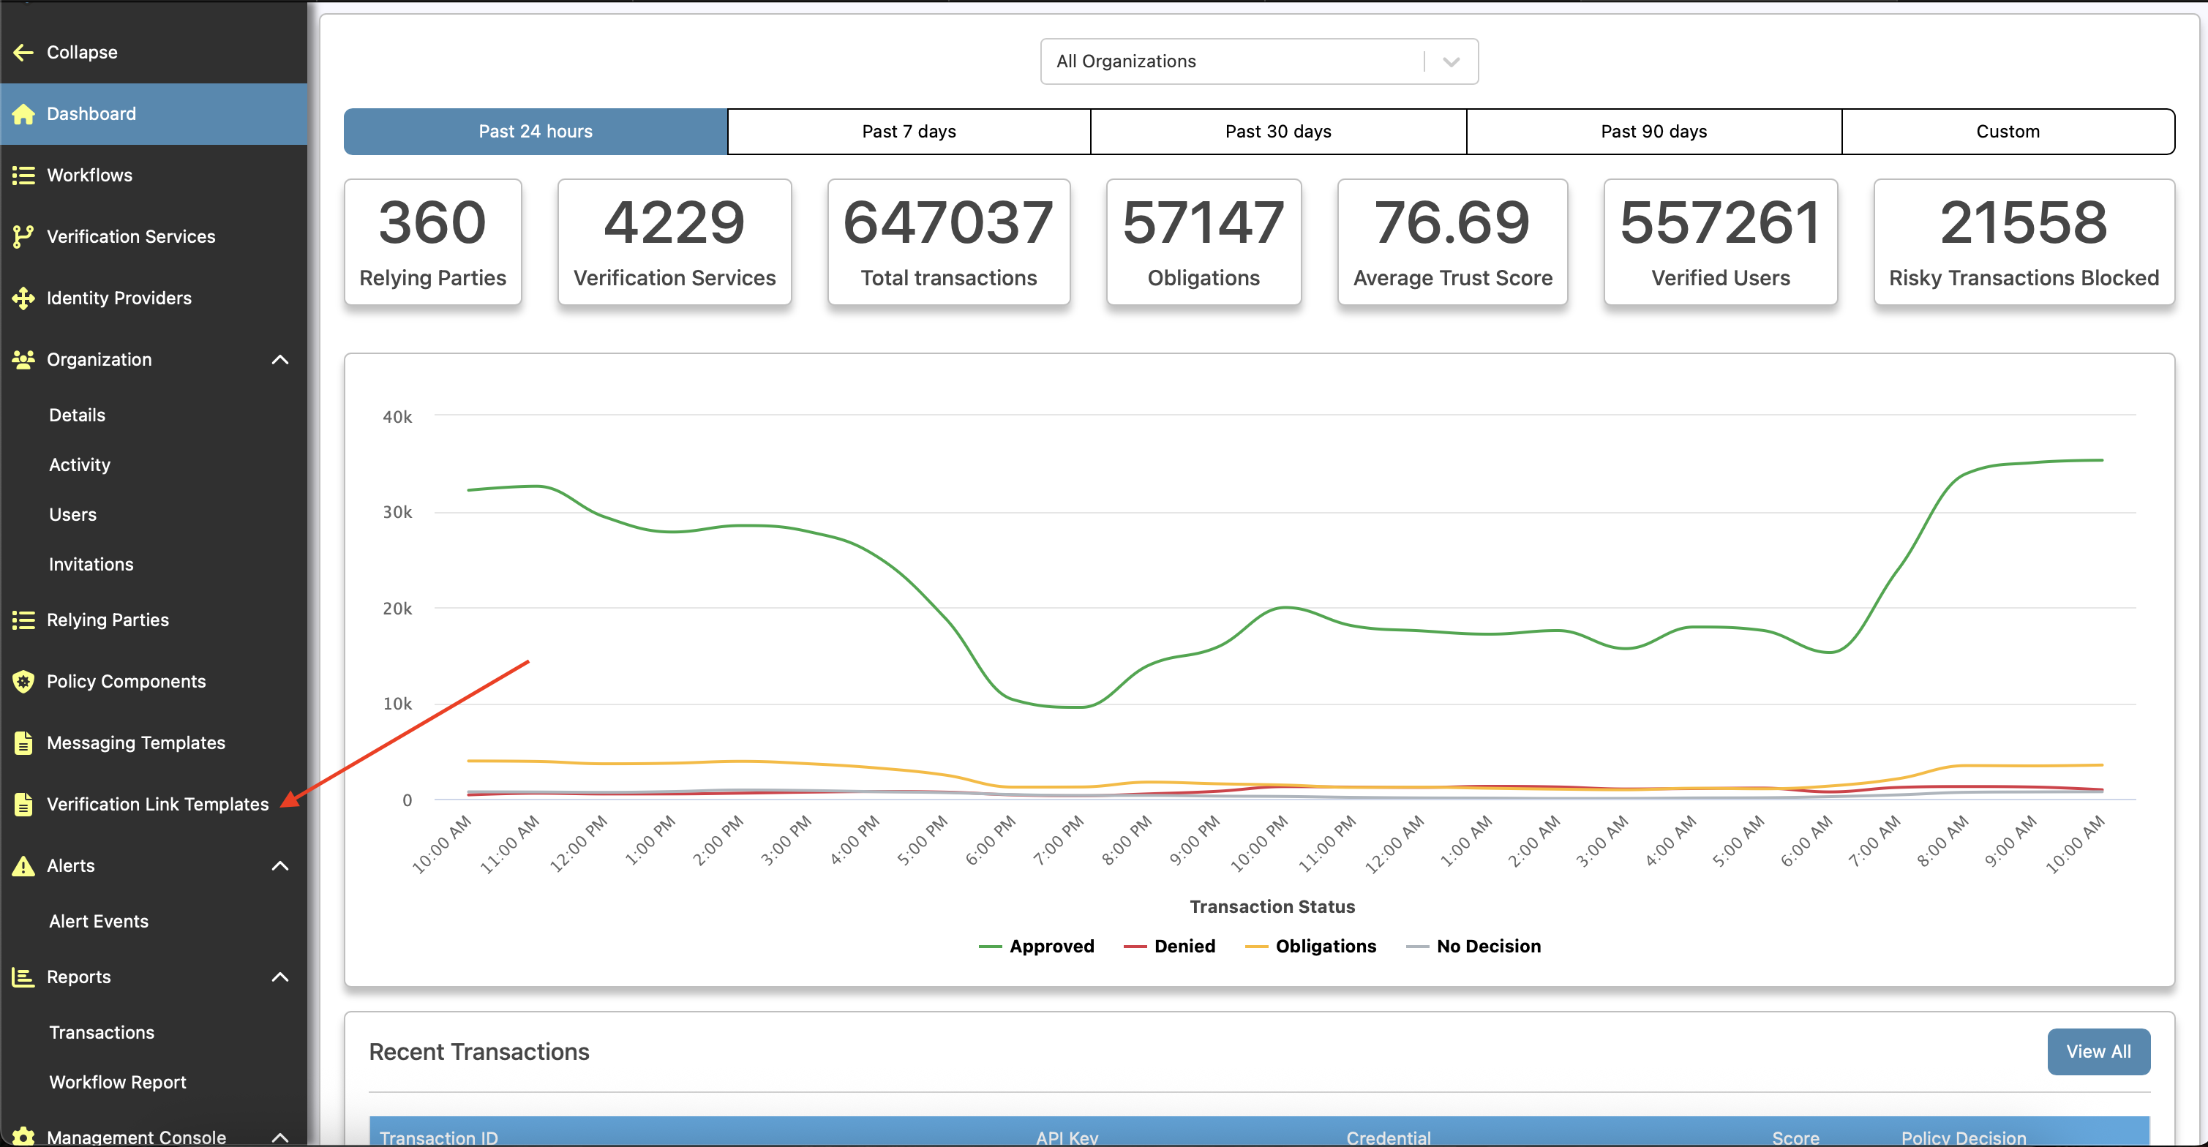The height and width of the screenshot is (1147, 2208).
Task: Collapse the Organization menu section chevron
Action: 279,360
